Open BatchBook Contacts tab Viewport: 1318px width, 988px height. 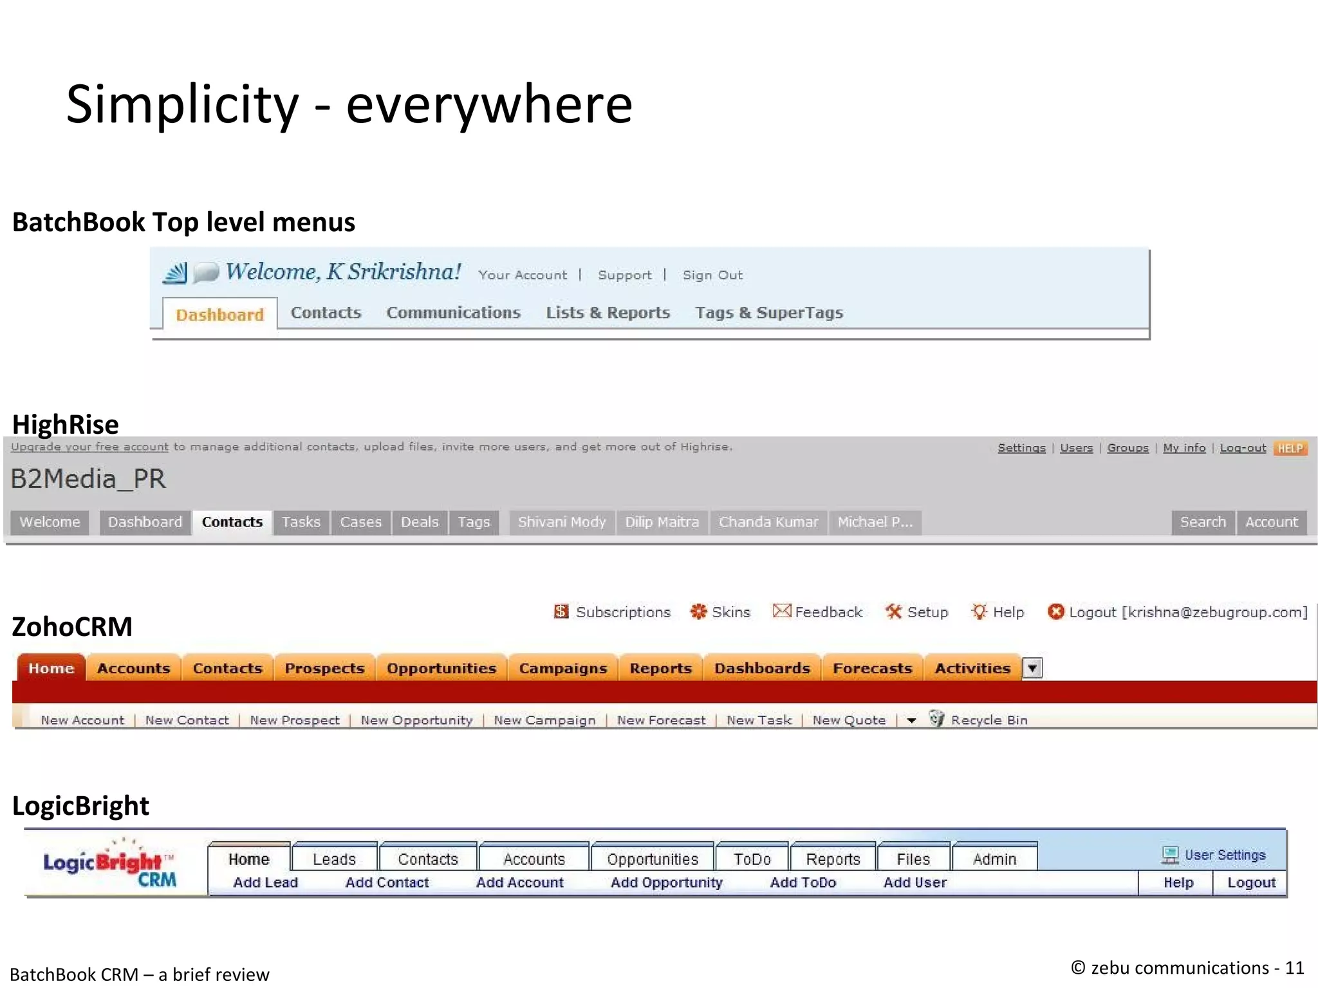pyautogui.click(x=326, y=312)
